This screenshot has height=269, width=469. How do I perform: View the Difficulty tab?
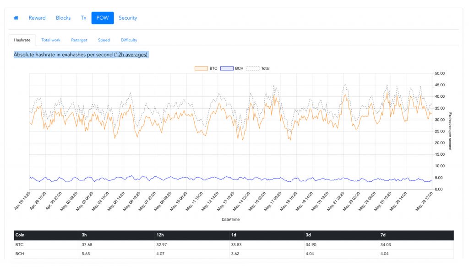(129, 40)
